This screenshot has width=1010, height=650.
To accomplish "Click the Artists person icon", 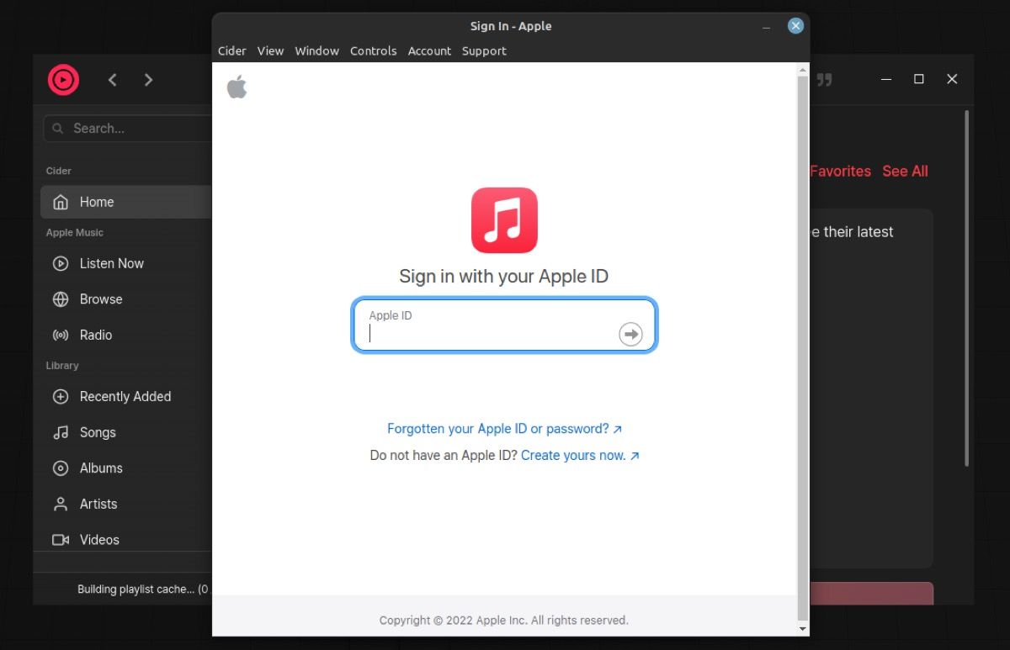I will click(x=61, y=504).
